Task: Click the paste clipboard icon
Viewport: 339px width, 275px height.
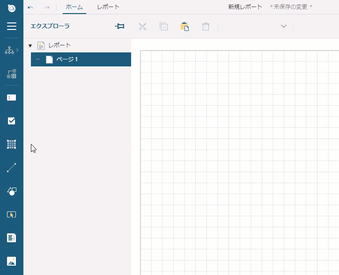Action: (184, 27)
